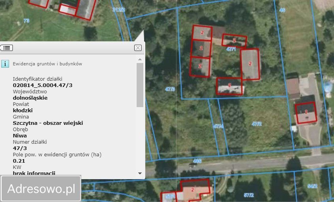Image resolution: width=334 pixels, height=202 pixels.
Task: Open the popup list menu icon
Action: (6, 48)
